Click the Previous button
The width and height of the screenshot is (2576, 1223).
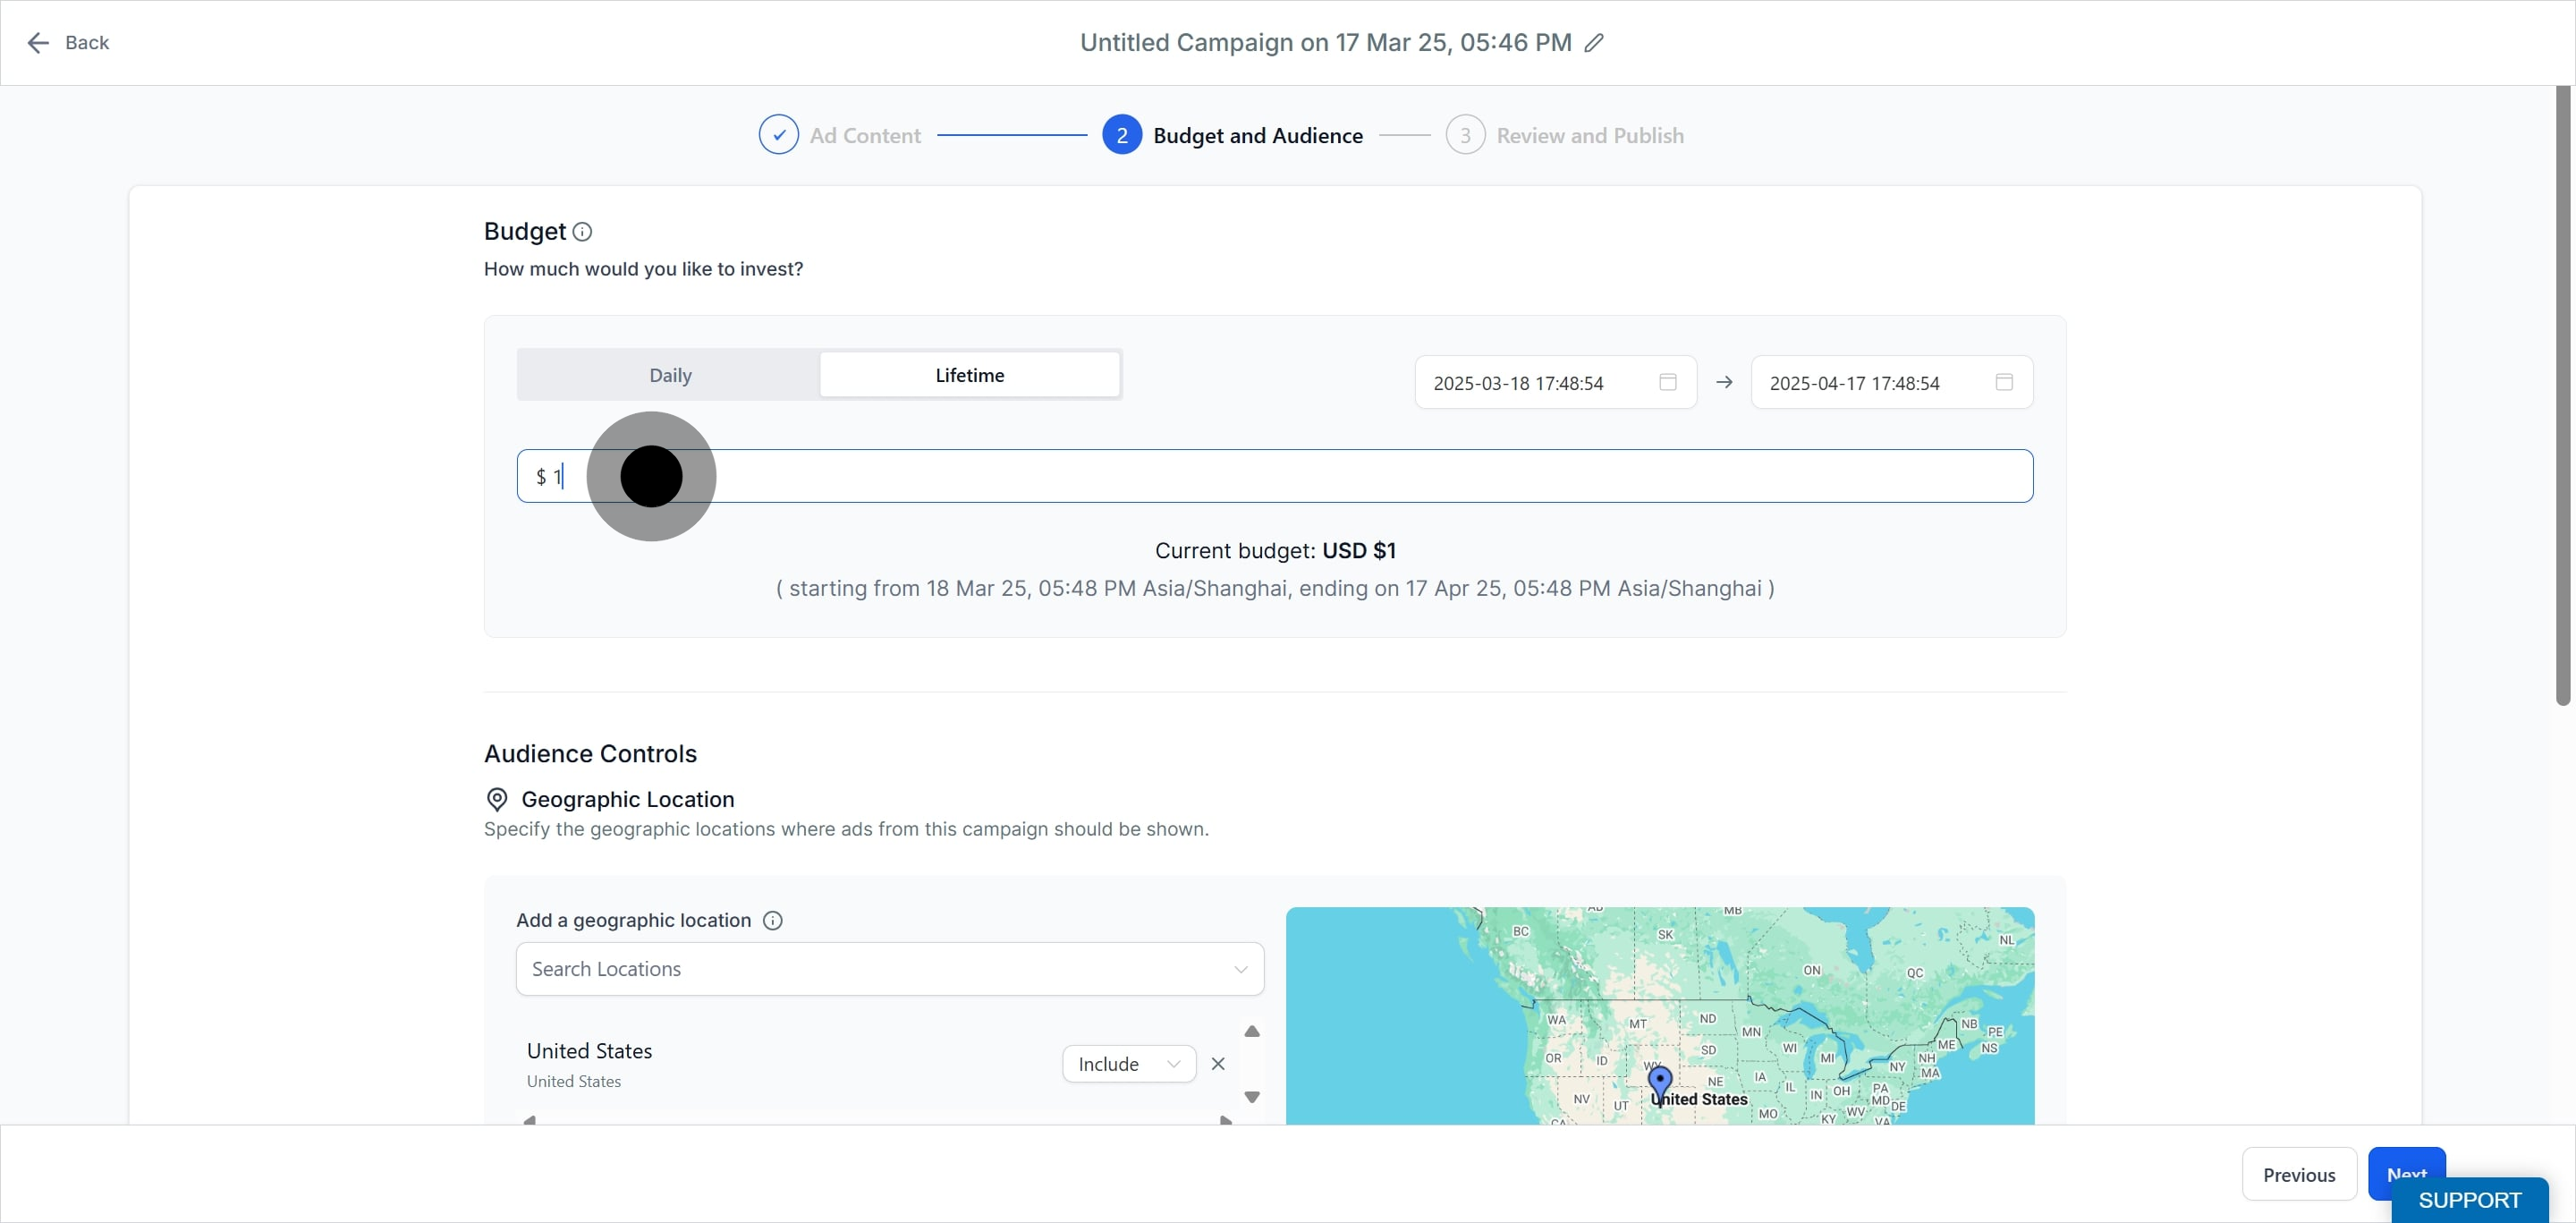click(x=2298, y=1175)
